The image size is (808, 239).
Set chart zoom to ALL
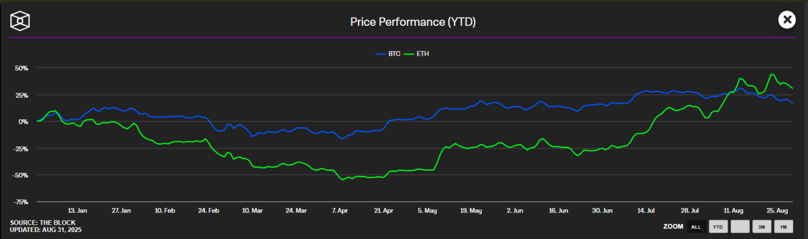[696, 226]
